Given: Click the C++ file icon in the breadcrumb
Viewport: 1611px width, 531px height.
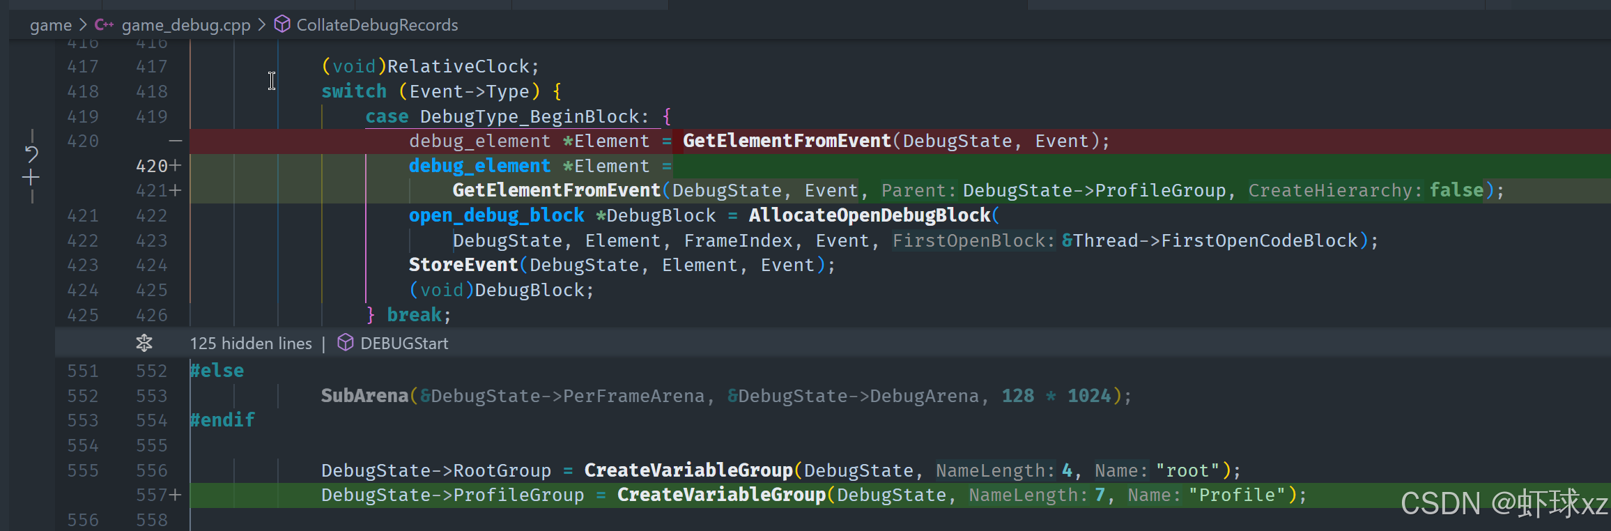Looking at the screenshot, I should pyautogui.click(x=104, y=25).
